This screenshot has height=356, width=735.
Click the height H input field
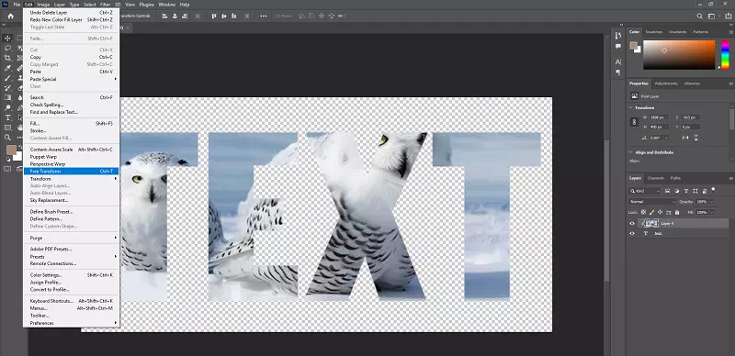(x=659, y=127)
